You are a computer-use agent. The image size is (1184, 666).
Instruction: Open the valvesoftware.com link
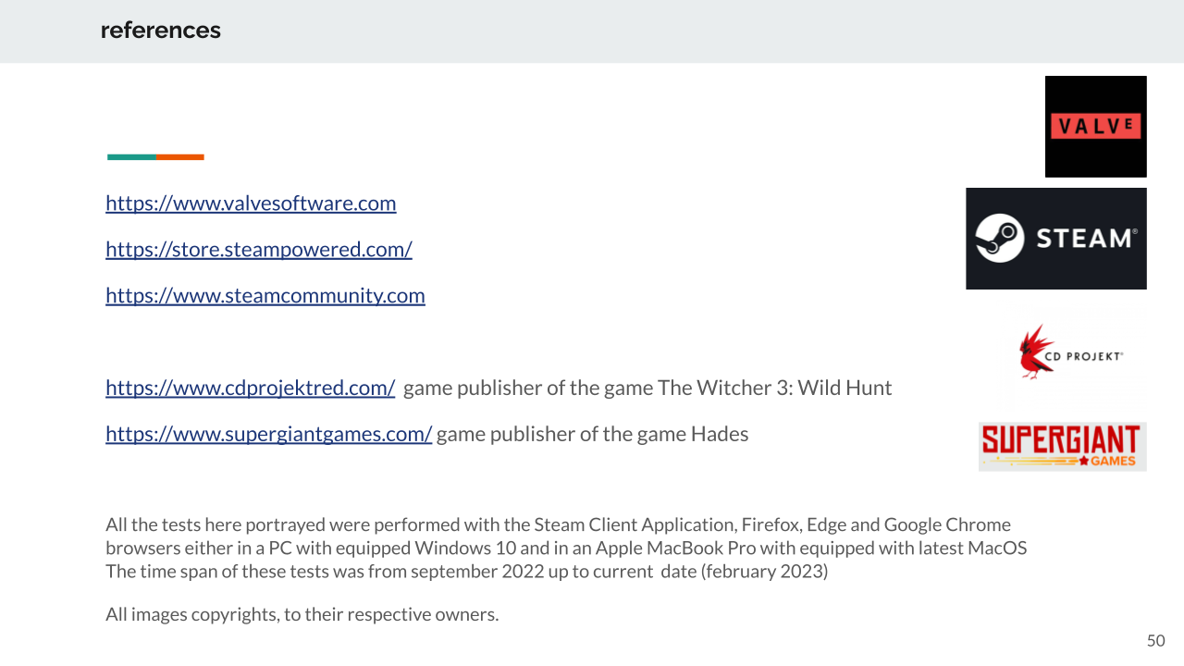(251, 203)
